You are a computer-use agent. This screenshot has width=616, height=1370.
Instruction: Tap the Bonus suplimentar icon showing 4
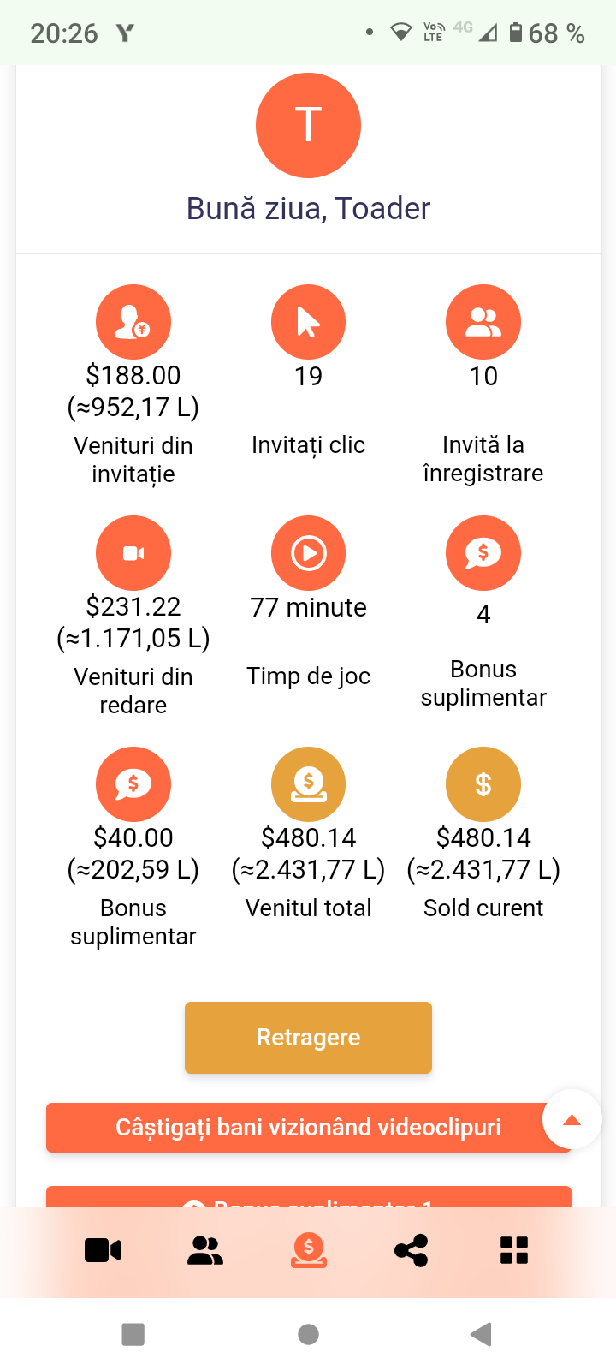[483, 553]
